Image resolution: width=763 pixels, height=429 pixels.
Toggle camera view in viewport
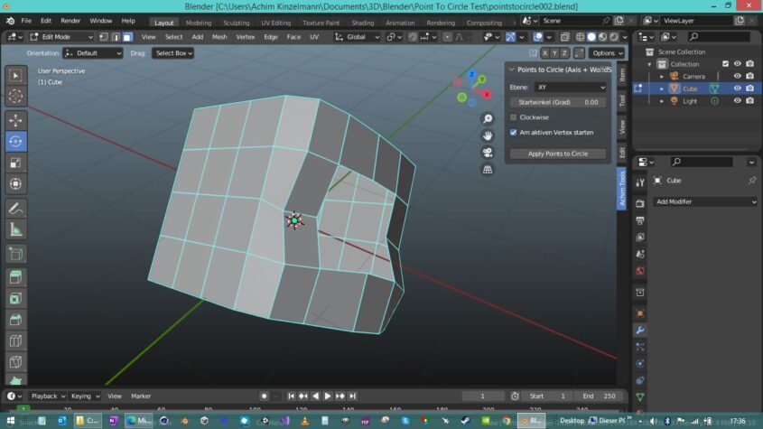488,152
